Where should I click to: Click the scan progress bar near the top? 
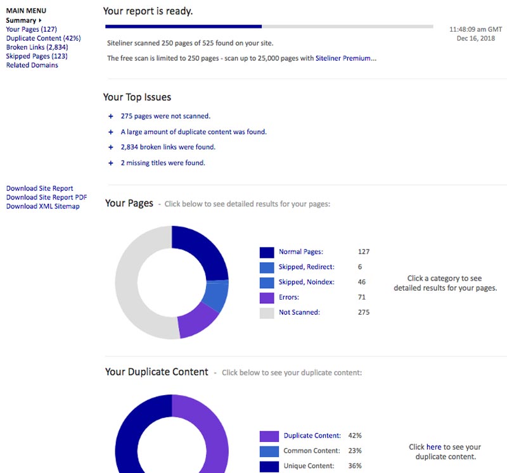point(266,27)
